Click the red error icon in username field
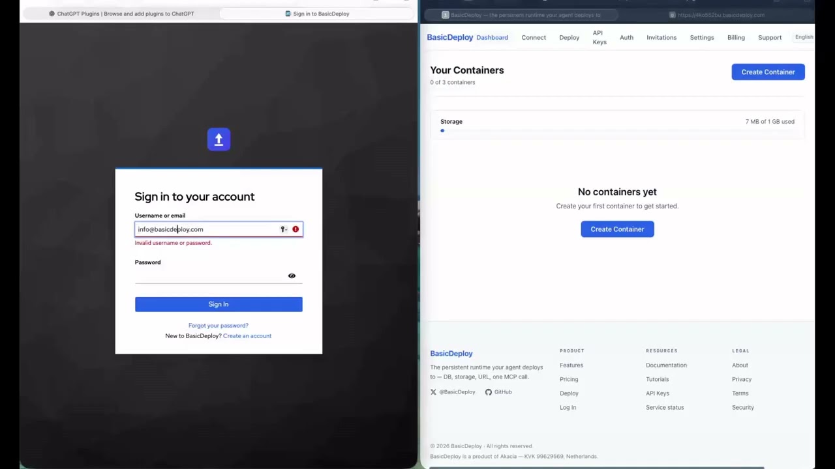This screenshot has width=835, height=469. click(296, 229)
